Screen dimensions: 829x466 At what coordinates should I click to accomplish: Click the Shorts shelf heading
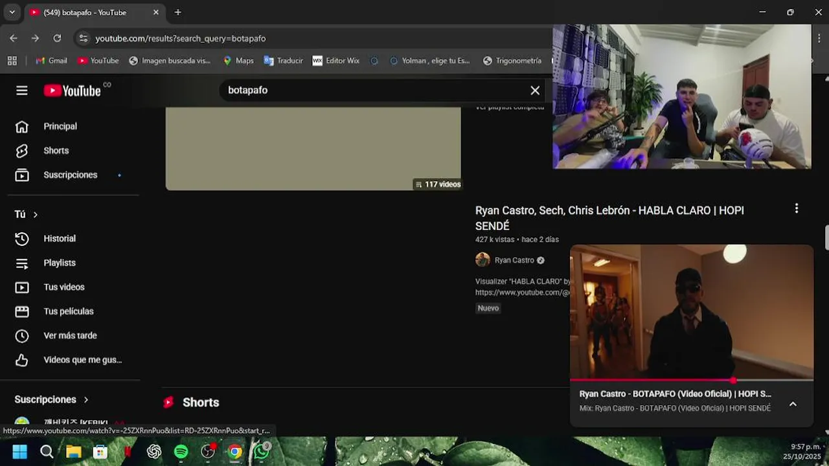201,402
